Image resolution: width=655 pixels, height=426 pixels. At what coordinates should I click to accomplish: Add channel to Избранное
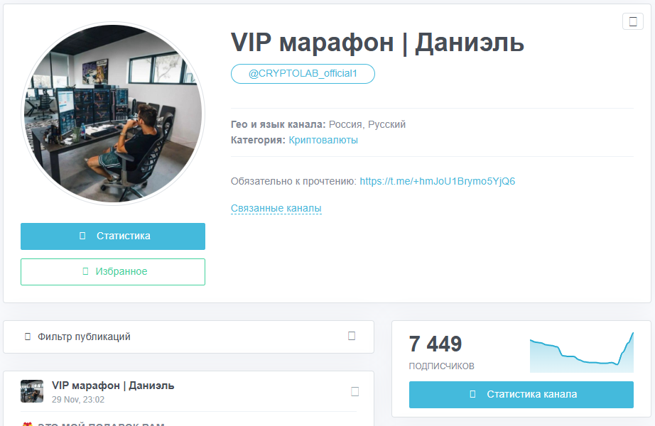coord(113,272)
